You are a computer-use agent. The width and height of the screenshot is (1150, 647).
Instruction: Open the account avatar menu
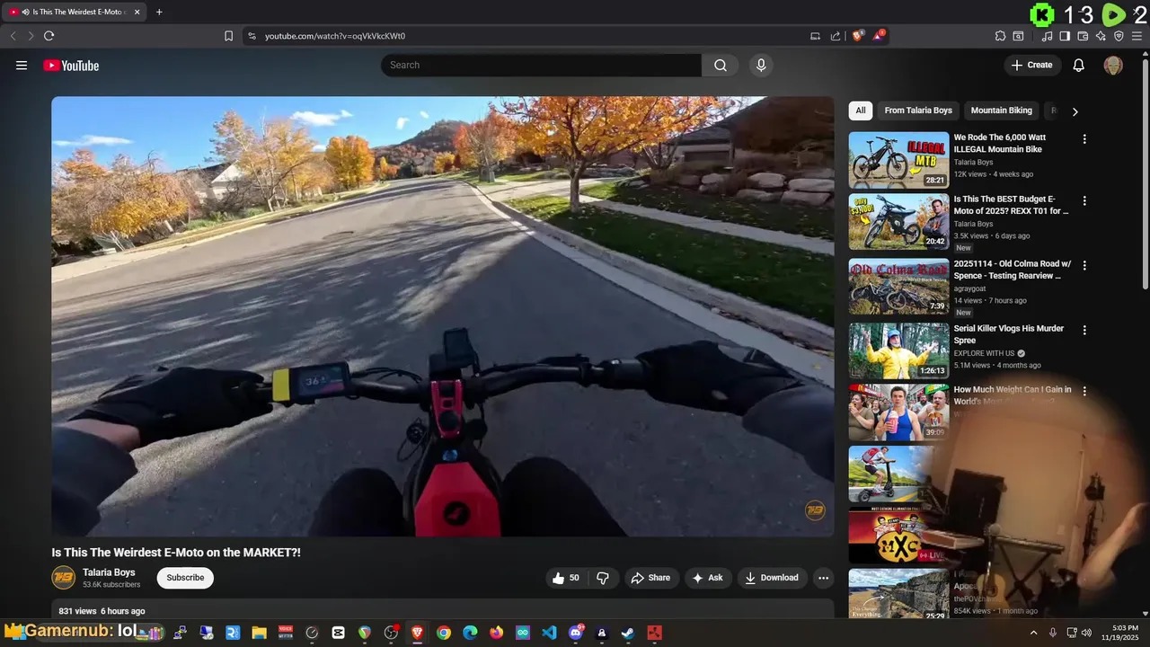[x=1113, y=65]
